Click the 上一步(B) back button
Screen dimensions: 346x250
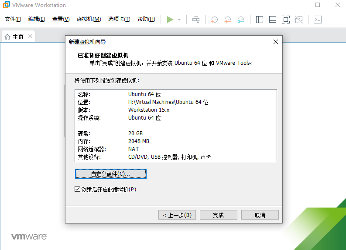(177, 215)
